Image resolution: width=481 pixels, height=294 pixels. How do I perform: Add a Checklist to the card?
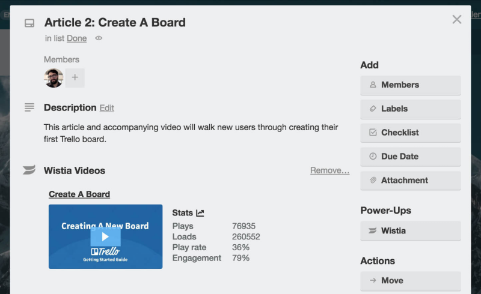[411, 133]
